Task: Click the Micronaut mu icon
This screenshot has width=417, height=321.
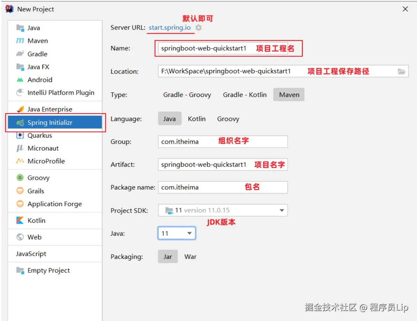Action: click(20, 148)
